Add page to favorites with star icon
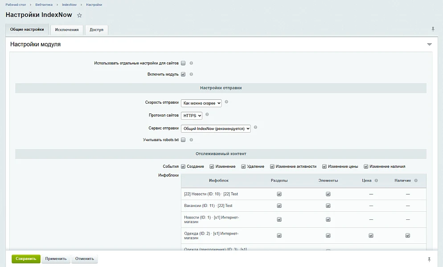This screenshot has height=267, width=443. click(x=79, y=15)
